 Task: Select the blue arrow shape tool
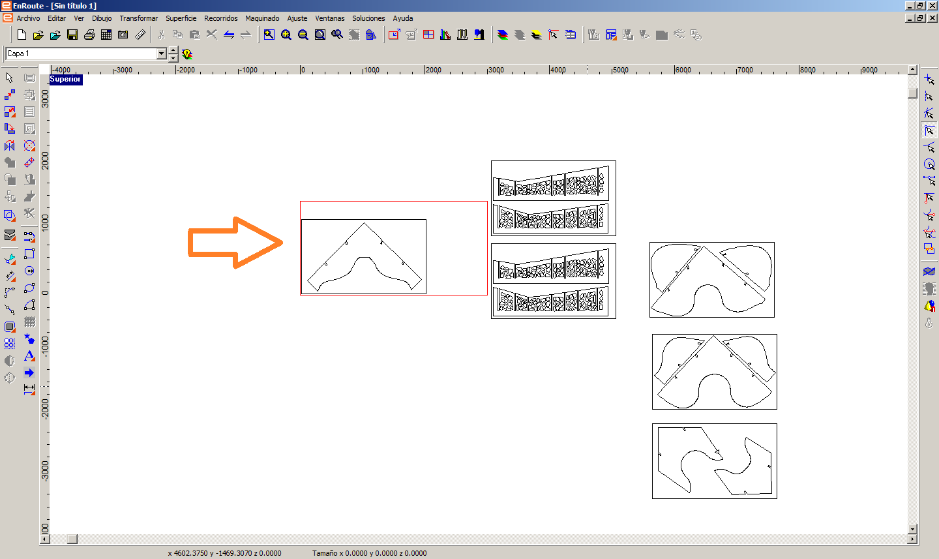(29, 372)
